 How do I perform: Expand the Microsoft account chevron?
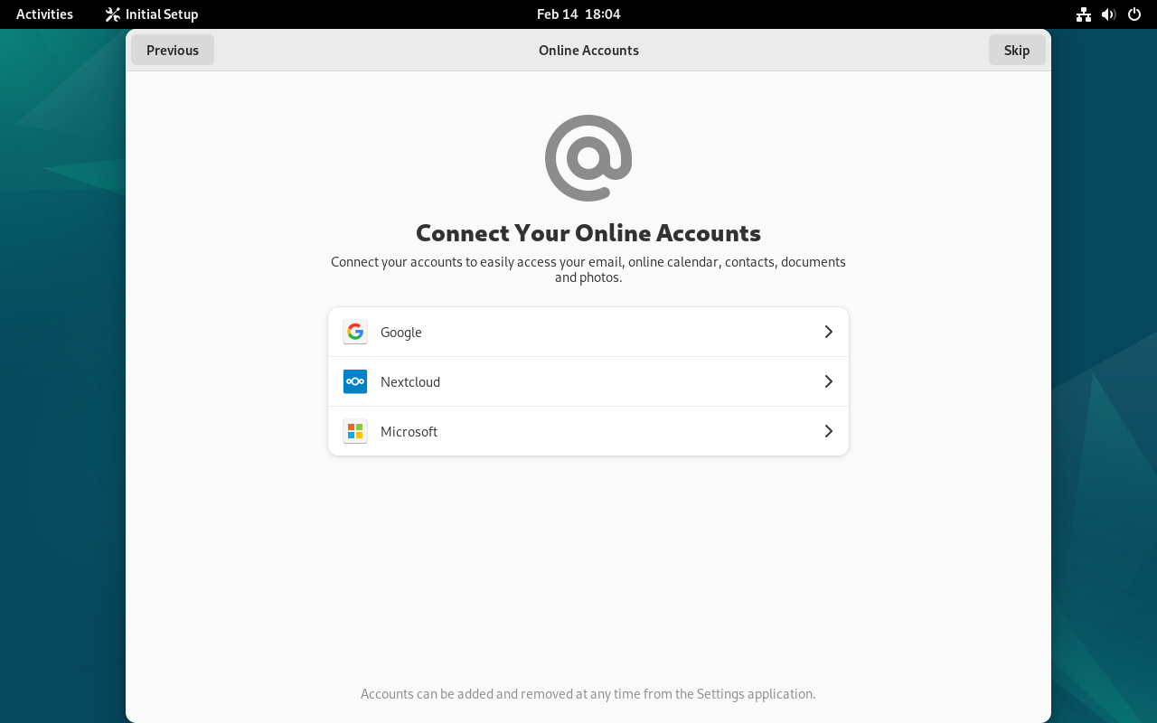[828, 431]
